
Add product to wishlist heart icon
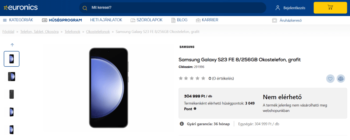point(330,79)
